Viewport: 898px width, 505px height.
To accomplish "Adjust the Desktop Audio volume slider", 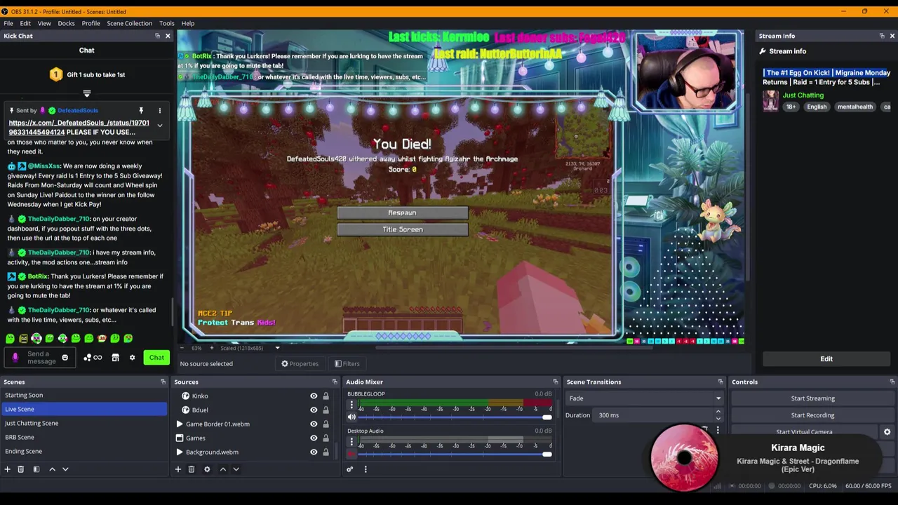I will (x=454, y=454).
